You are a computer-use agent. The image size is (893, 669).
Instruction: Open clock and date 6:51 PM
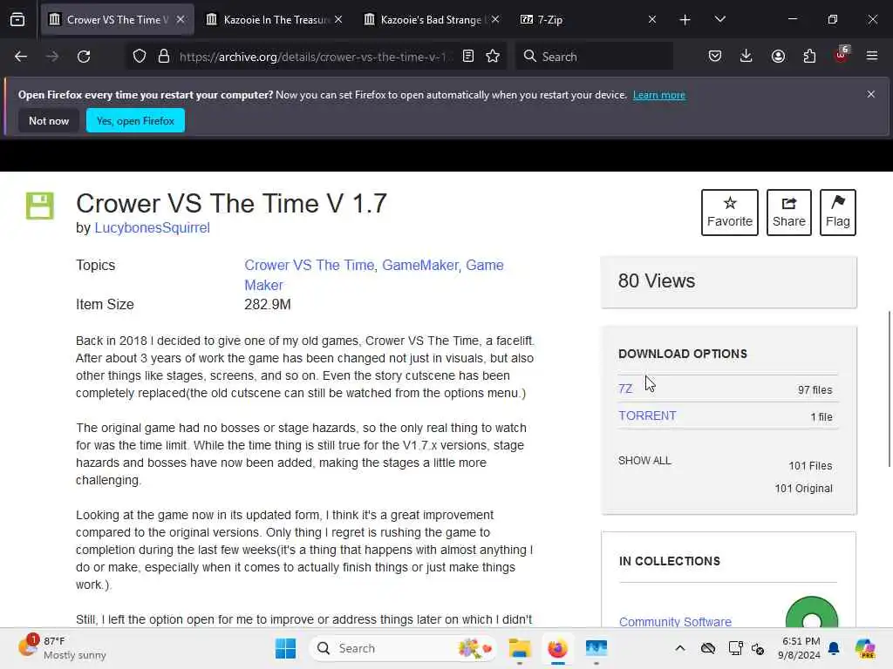(799, 648)
